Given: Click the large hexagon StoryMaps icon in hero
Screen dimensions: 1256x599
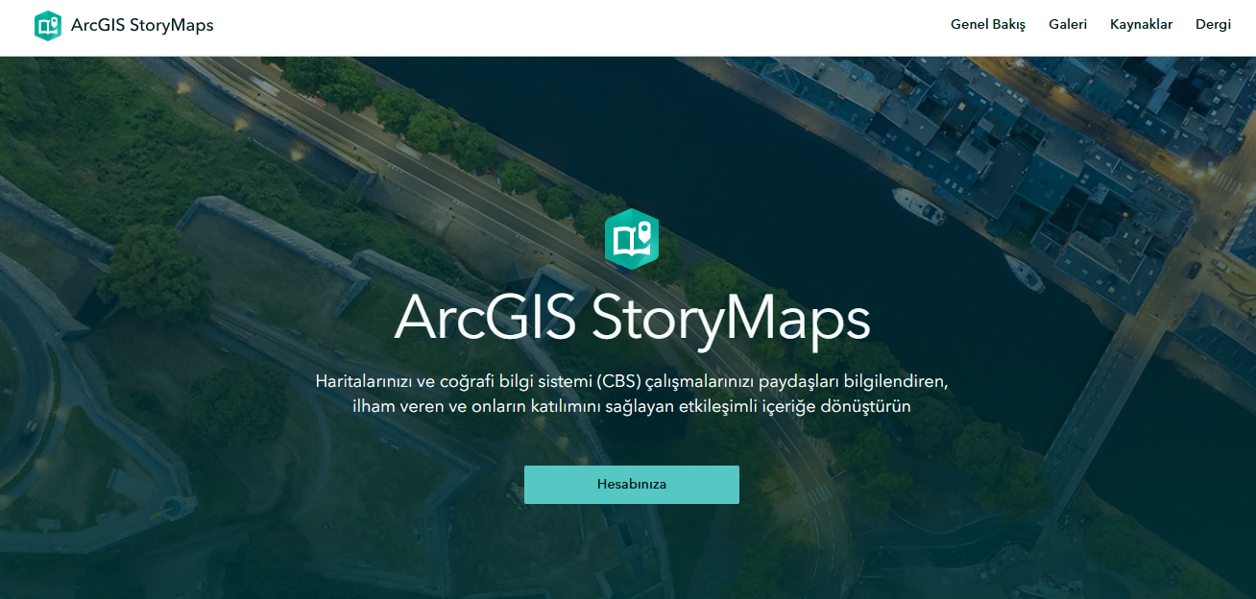Looking at the screenshot, I should point(632,237).
